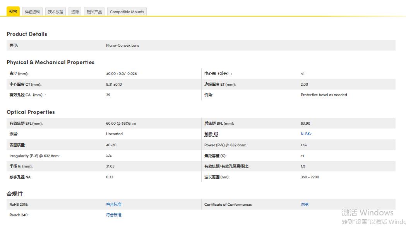The width and height of the screenshot is (406, 232).
Task: Click the Plano-Convex Lens type value
Action: [122, 46]
